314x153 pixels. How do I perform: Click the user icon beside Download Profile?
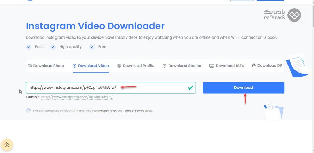coord(119,66)
